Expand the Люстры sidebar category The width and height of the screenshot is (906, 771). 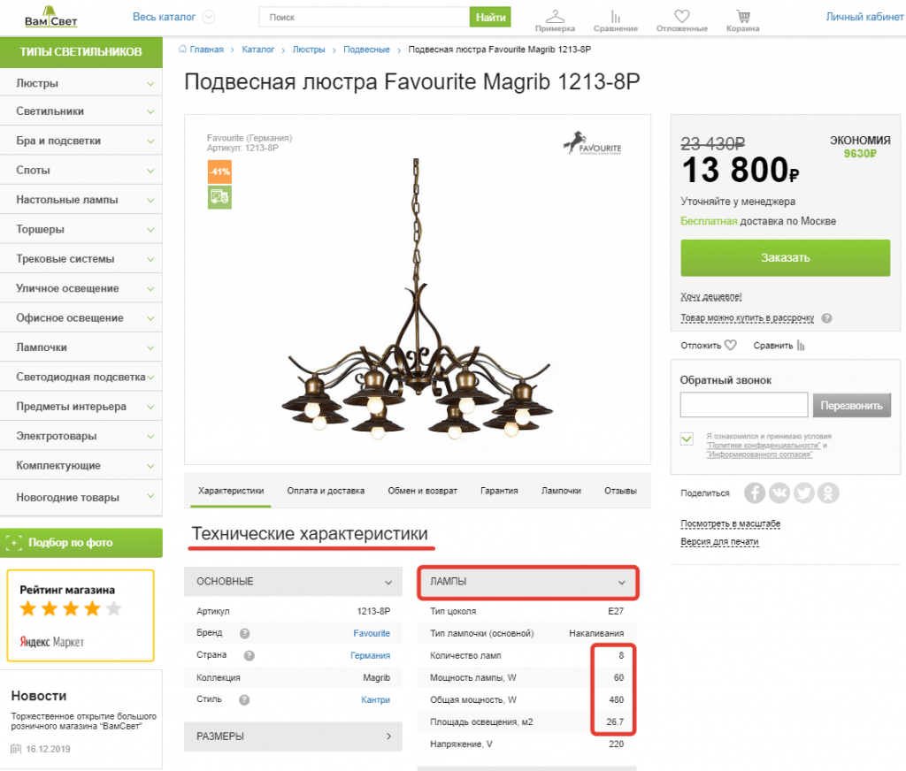151,84
